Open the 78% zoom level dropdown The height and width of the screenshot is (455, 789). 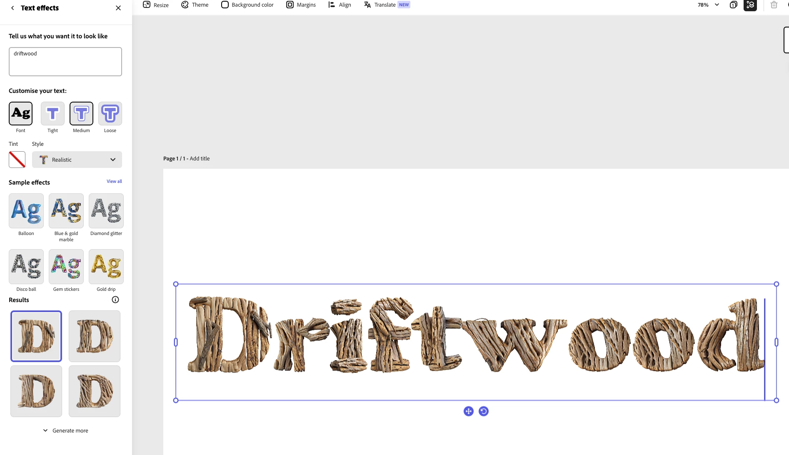click(x=709, y=5)
